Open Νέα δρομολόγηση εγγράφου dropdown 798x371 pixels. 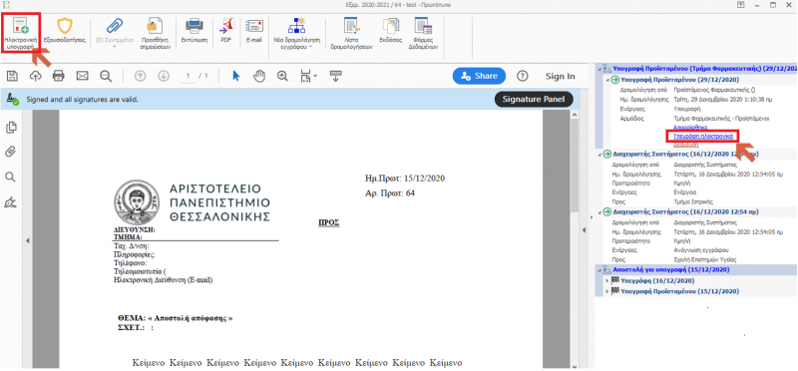296,33
